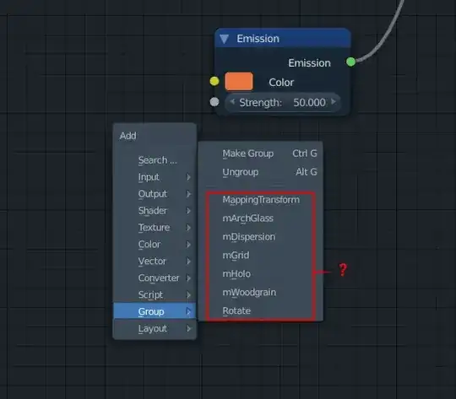Click the yellow Color input socket
The image size is (456, 399).
pyautogui.click(x=214, y=81)
